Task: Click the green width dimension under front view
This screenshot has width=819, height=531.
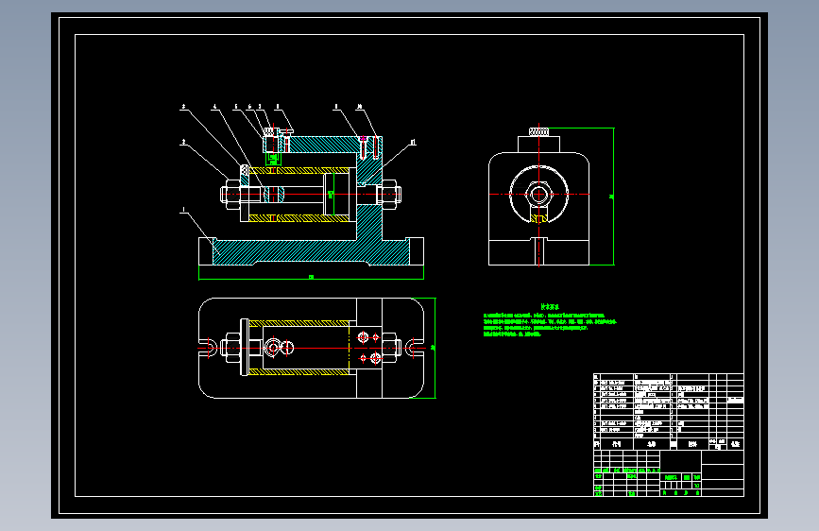Action: pyautogui.click(x=311, y=277)
